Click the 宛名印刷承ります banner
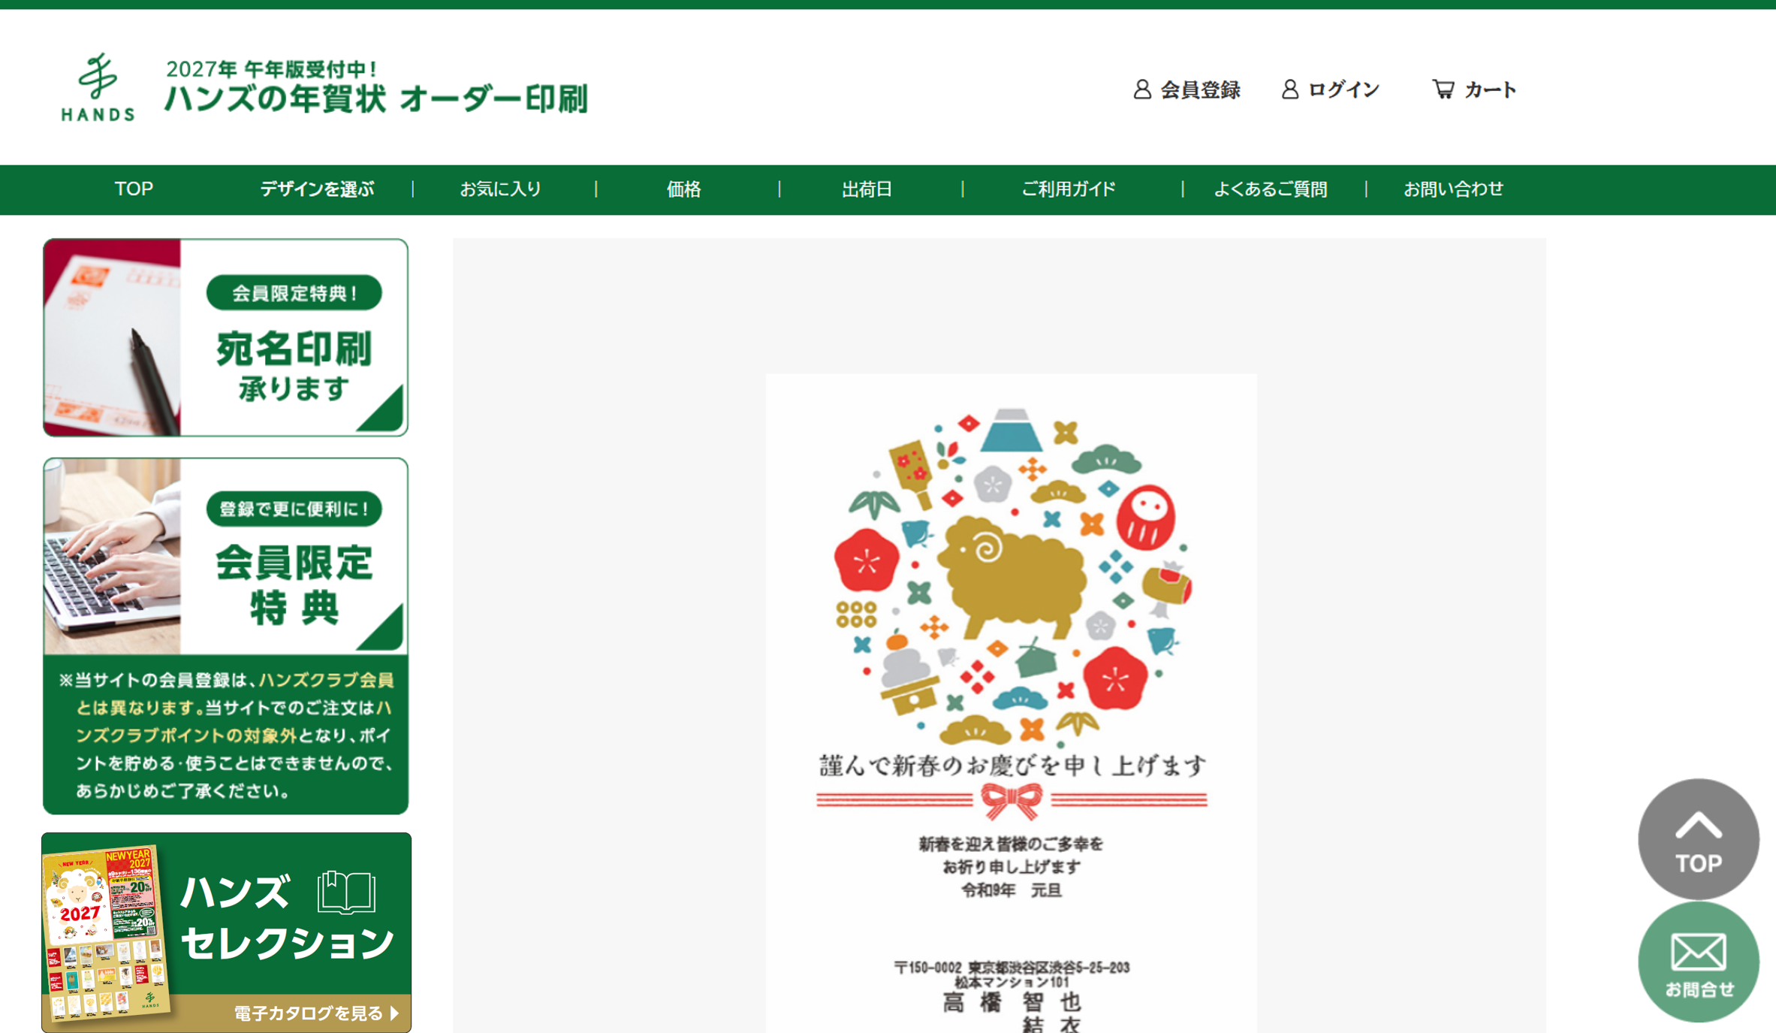The height and width of the screenshot is (1033, 1776). point(225,337)
